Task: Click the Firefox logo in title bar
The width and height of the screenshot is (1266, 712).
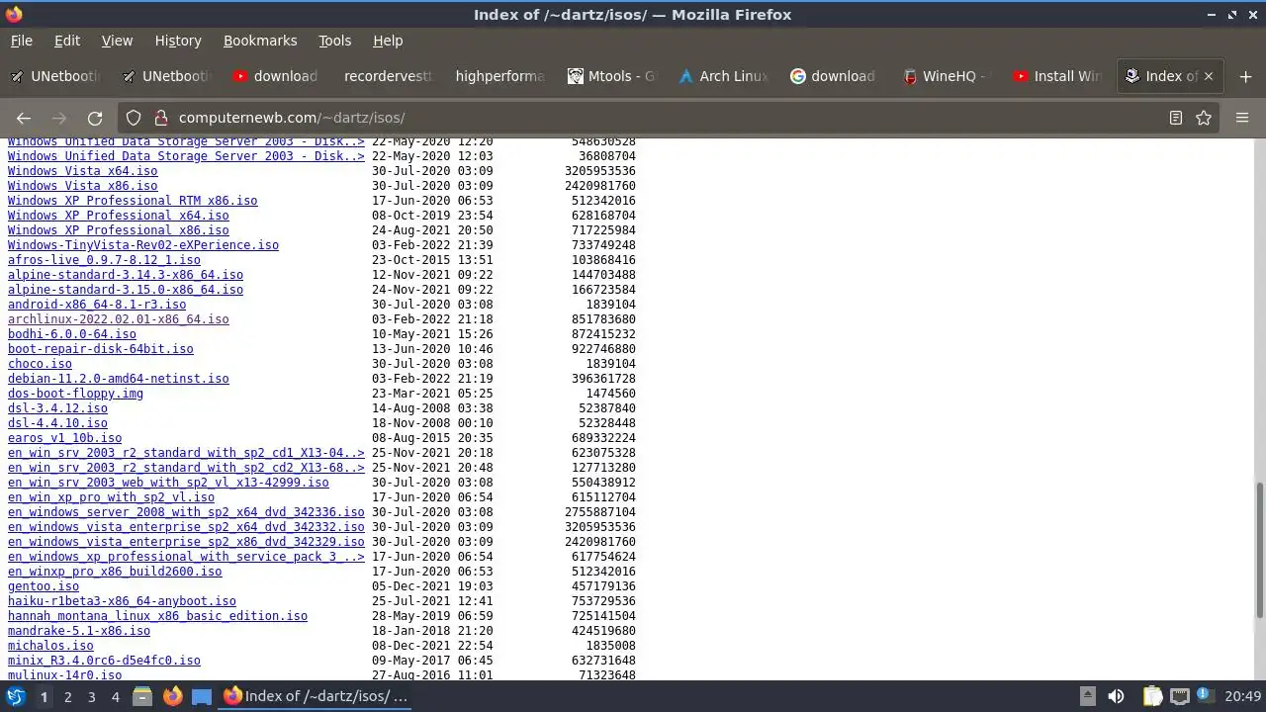Action: point(14,15)
